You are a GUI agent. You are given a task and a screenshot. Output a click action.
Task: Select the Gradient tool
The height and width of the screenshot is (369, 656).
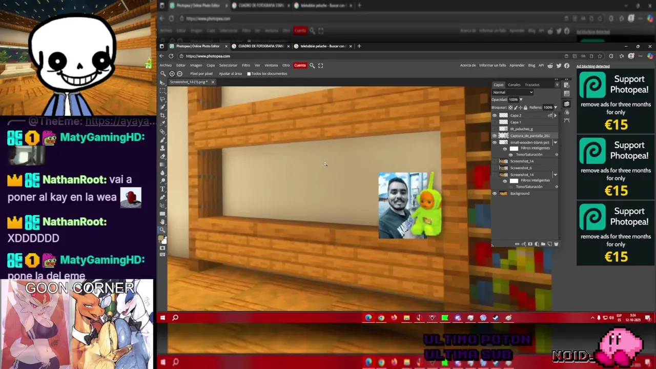tap(162, 165)
